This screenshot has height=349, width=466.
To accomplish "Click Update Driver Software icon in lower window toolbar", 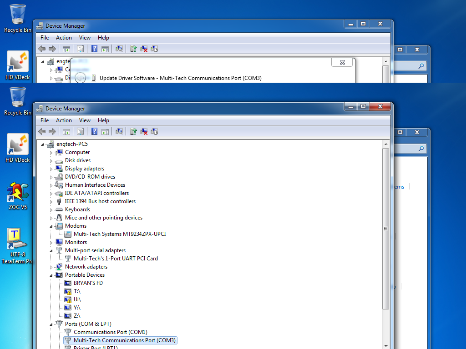I will coord(133,131).
